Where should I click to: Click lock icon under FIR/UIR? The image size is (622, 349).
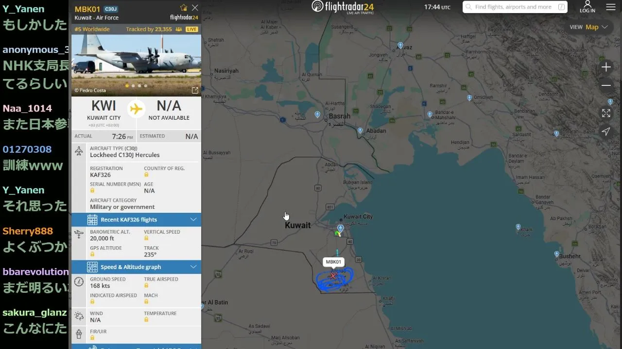pos(92,337)
